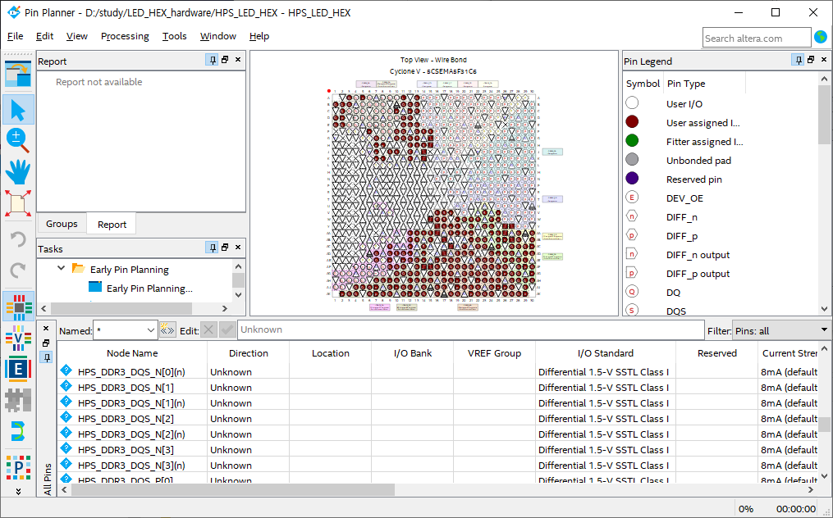The image size is (833, 518).
Task: Click the Location column header
Action: point(331,353)
